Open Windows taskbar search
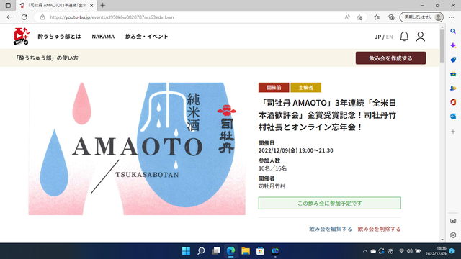 click(x=201, y=251)
